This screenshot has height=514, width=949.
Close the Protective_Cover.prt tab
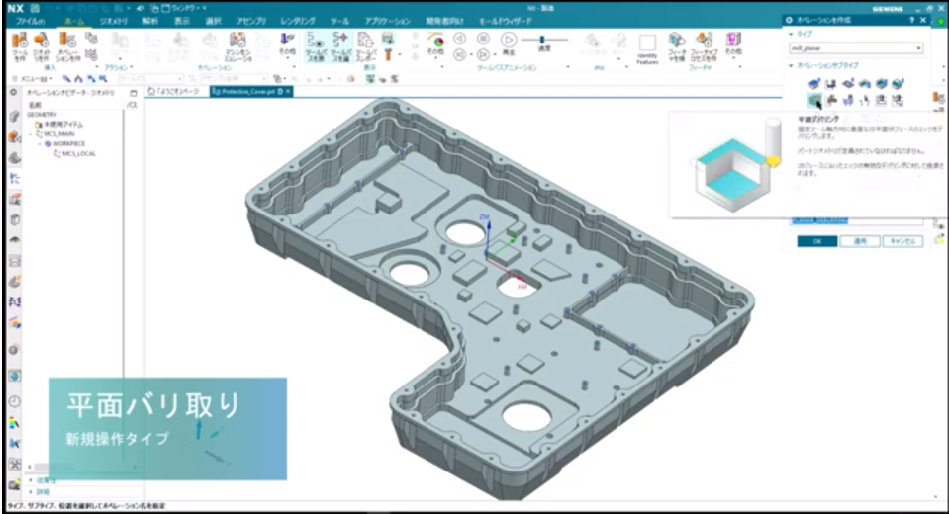(x=289, y=91)
